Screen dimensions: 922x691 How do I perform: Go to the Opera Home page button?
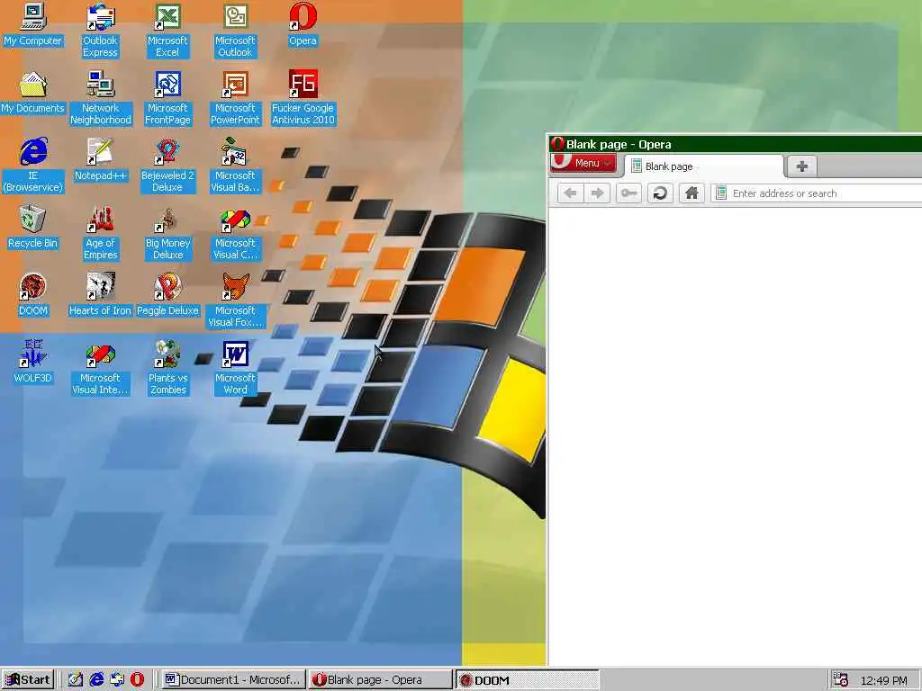click(692, 193)
